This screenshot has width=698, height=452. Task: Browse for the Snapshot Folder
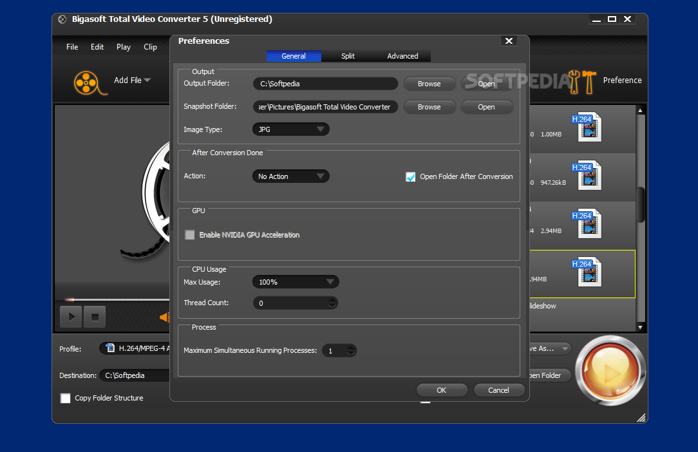coord(429,107)
